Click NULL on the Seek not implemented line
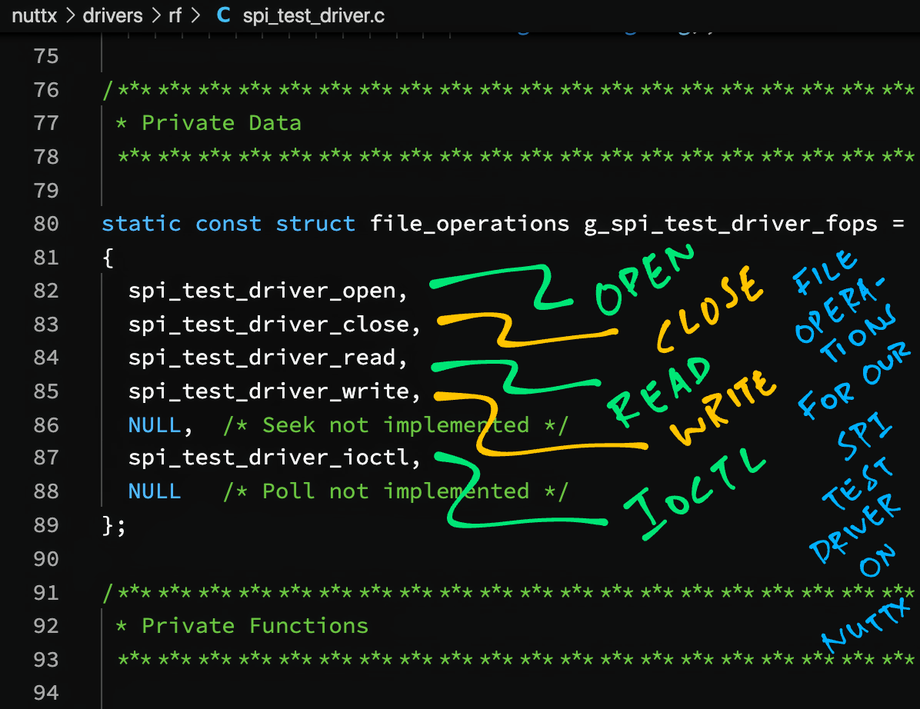 (x=155, y=425)
